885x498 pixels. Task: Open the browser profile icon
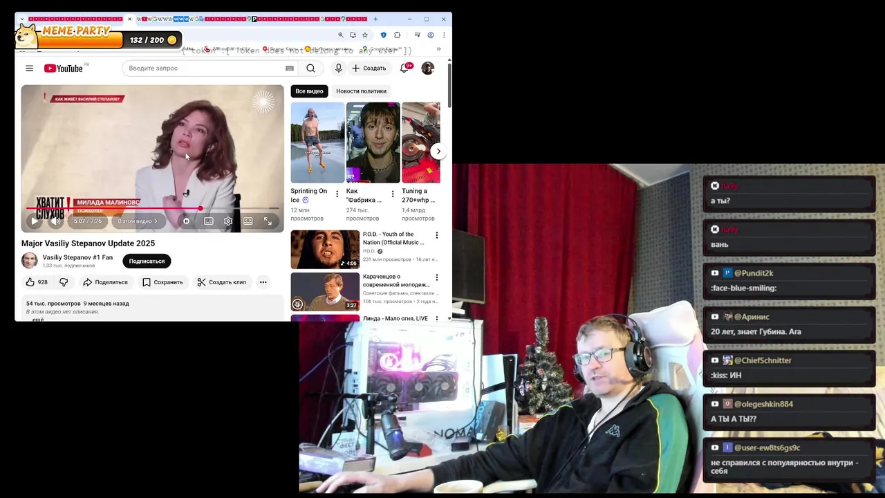pyautogui.click(x=430, y=35)
